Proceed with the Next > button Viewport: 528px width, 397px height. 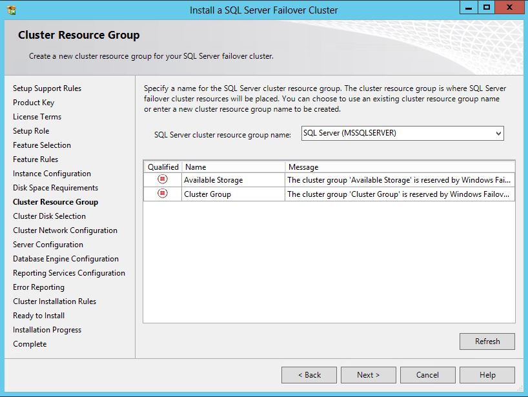point(369,375)
